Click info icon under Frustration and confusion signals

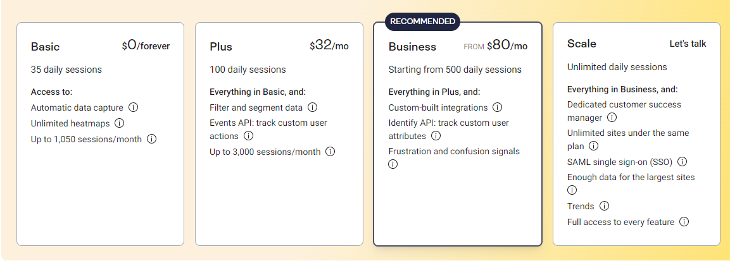coord(393,164)
